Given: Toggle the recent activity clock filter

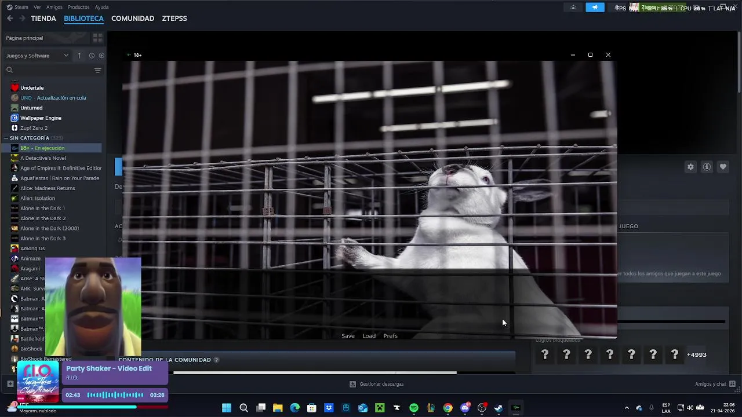Looking at the screenshot, I should (x=92, y=56).
